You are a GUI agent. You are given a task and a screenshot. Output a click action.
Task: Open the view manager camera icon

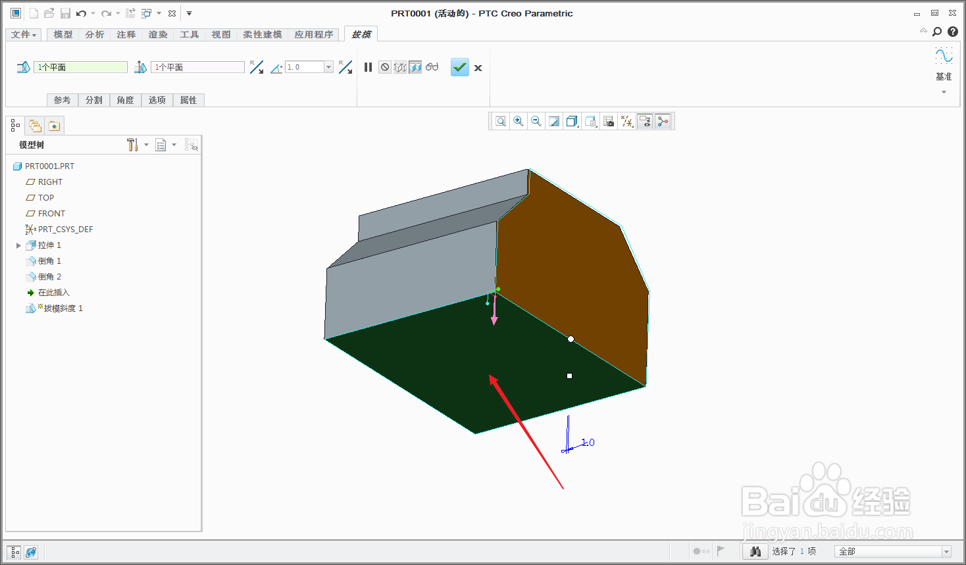coord(609,121)
